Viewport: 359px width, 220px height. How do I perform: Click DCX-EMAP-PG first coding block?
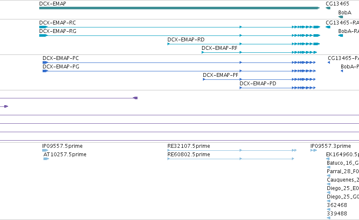pos(45,71)
